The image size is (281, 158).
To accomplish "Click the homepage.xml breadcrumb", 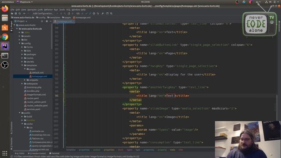I will pyautogui.click(x=82, y=18).
